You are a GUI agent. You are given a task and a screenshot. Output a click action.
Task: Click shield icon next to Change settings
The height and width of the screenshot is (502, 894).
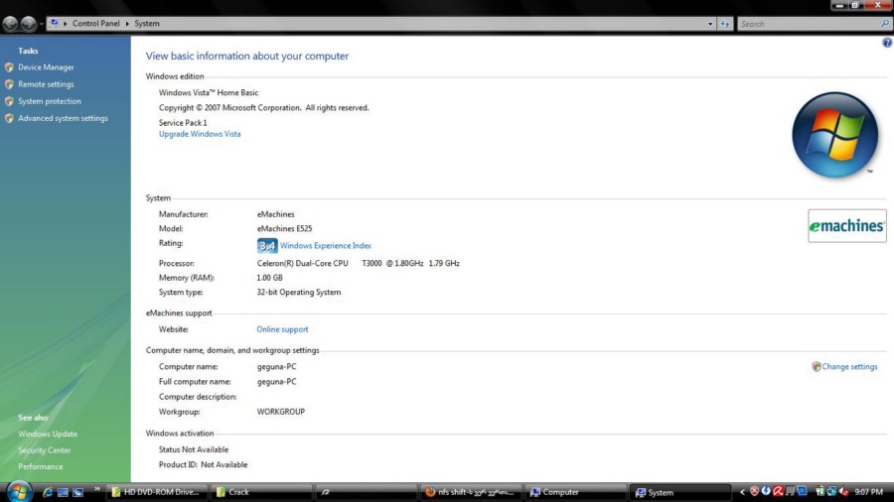pyautogui.click(x=817, y=366)
